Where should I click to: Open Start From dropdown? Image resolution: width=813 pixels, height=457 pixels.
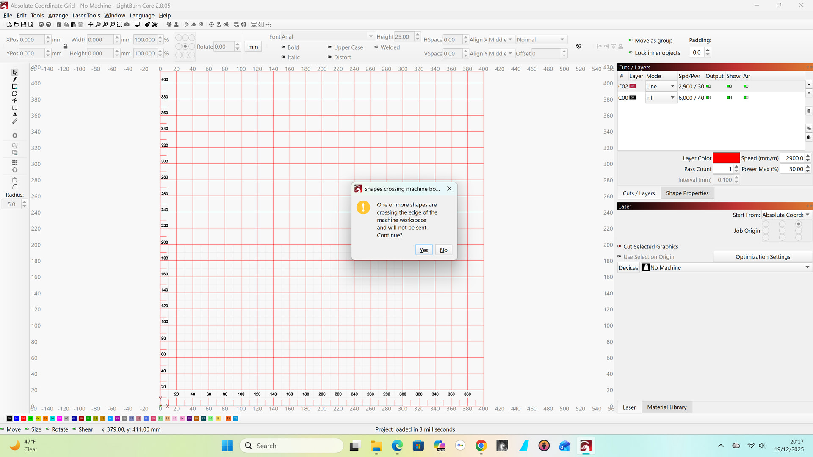pyautogui.click(x=786, y=215)
